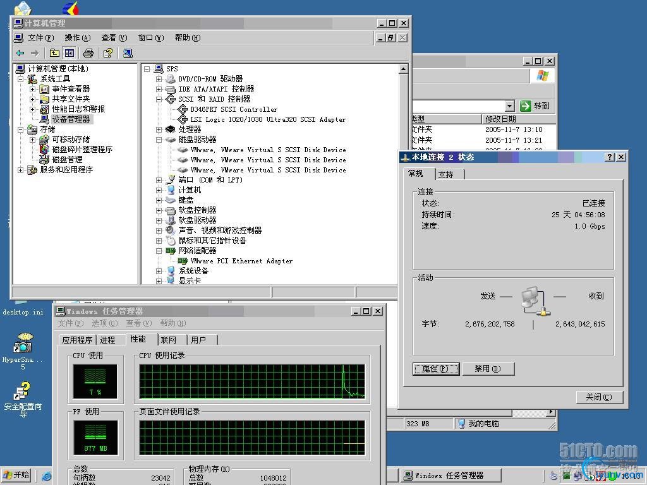The width and height of the screenshot is (647, 485).
Task: Click the scan for hardware changes icon
Action: [x=128, y=53]
